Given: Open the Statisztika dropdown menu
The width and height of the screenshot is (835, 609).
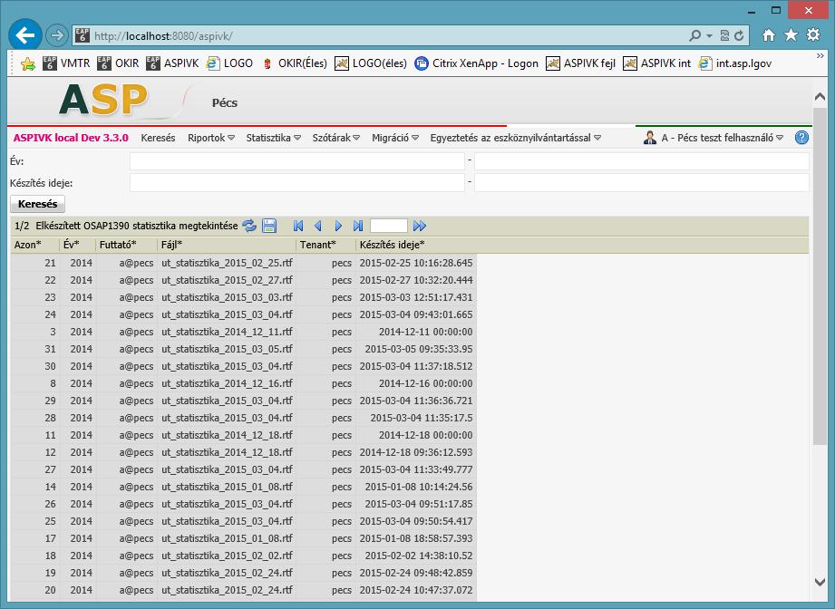Looking at the screenshot, I should (x=273, y=138).
